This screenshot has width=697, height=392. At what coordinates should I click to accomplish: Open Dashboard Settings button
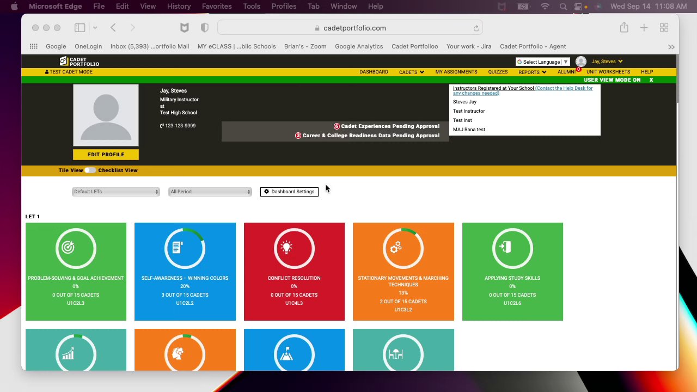click(289, 192)
